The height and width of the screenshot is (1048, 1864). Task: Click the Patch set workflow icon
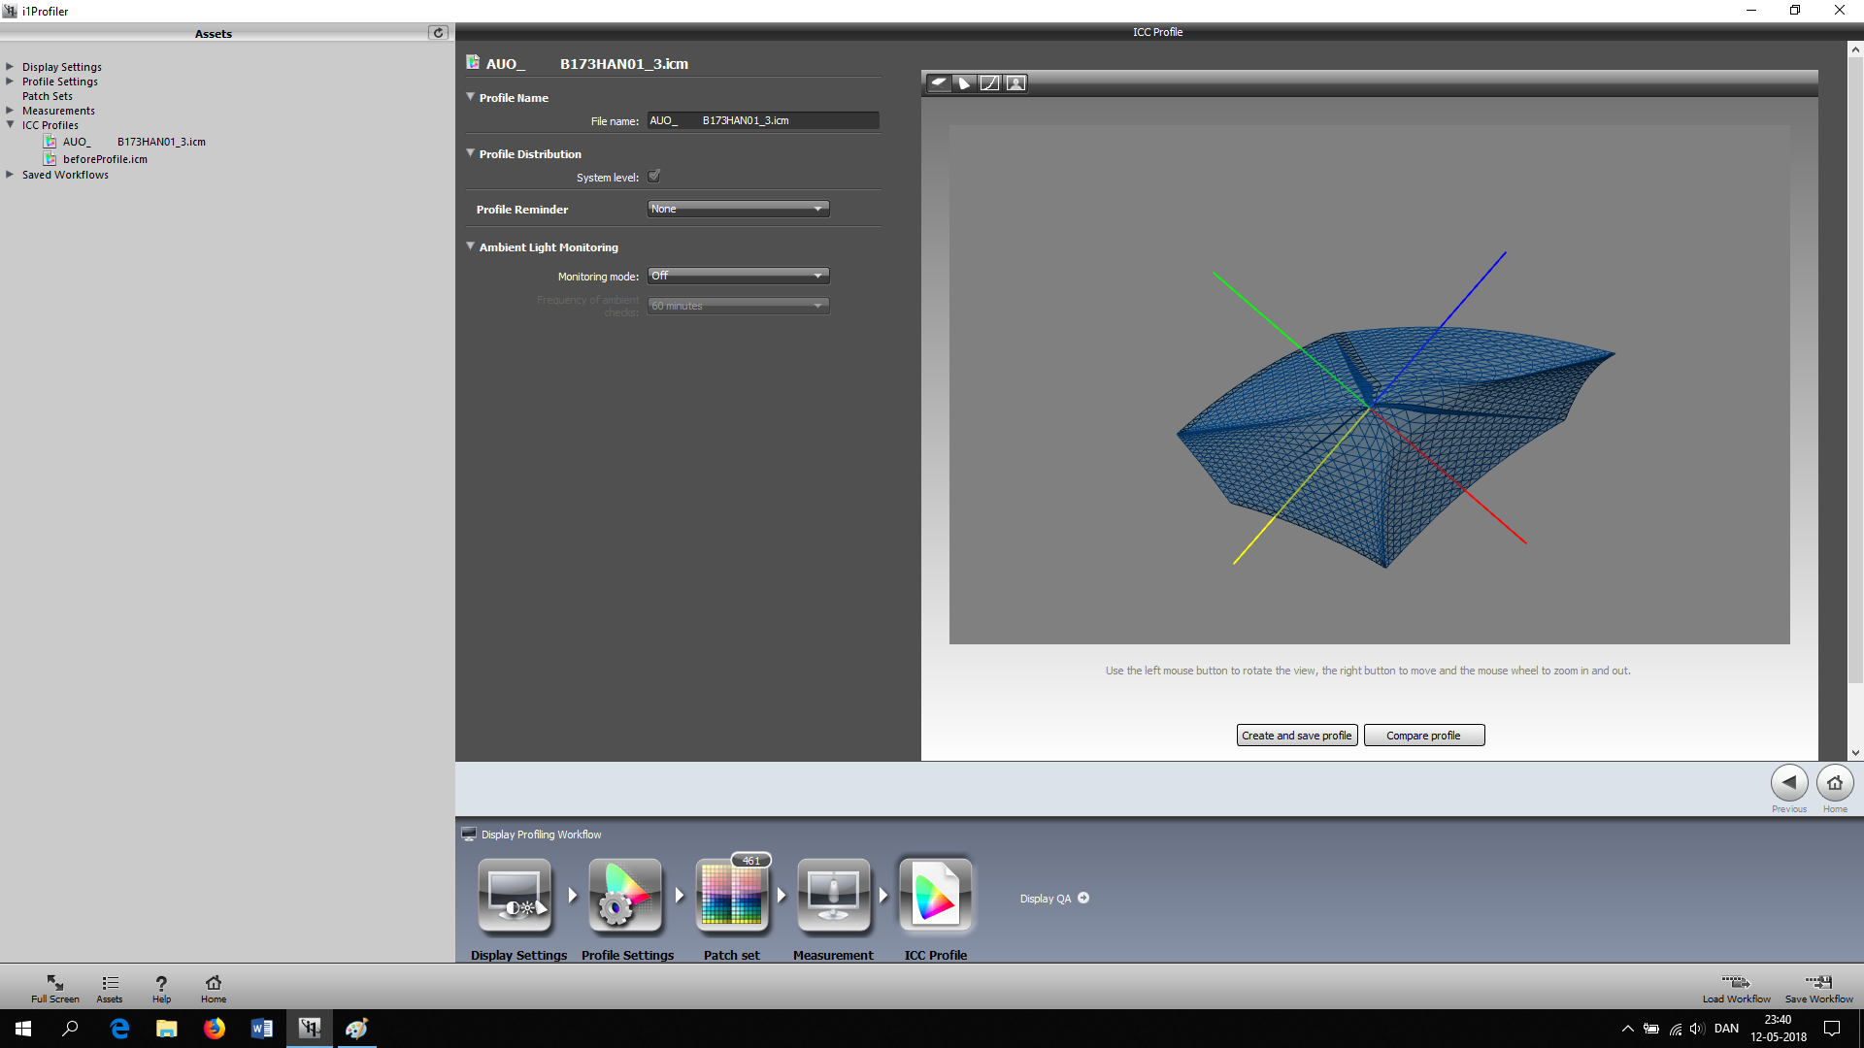732,896
